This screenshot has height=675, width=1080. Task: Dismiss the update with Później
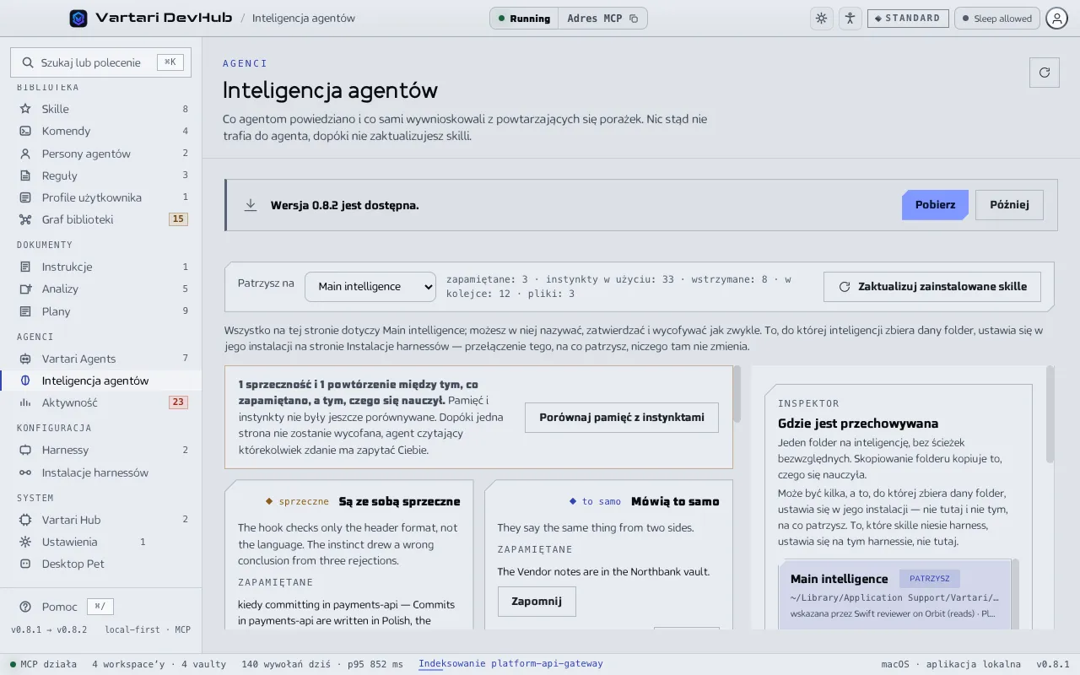[x=1009, y=205]
